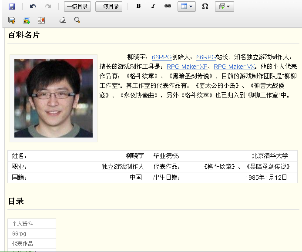Insert an image via picture icon
302x252 pixels.
coord(27,20)
